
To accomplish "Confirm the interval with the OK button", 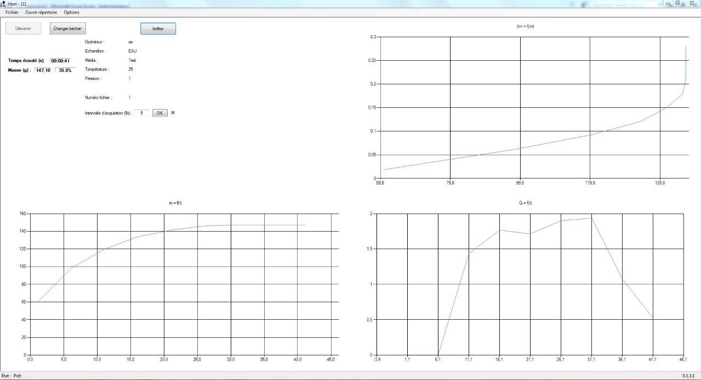I will coord(159,113).
